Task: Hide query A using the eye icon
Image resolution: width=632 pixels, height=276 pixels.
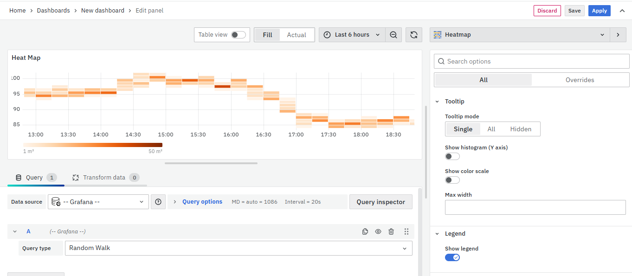Action: pos(378,231)
